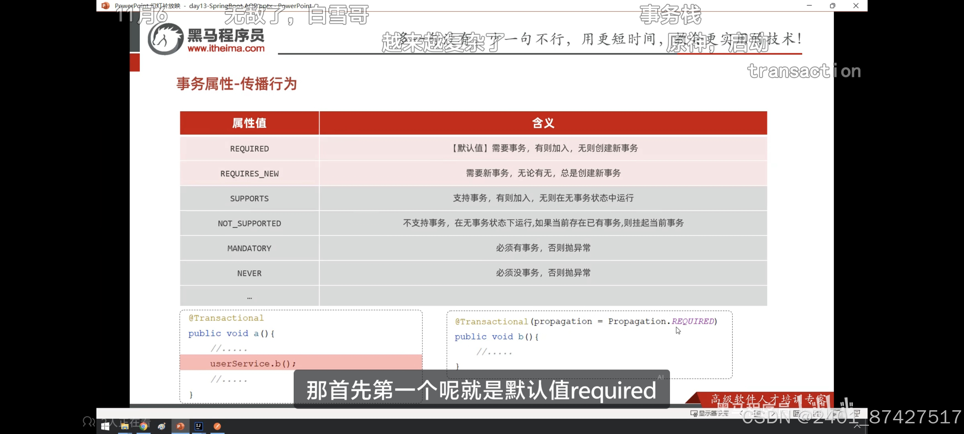Restore down the PowerPoint window
Screen dimensions: 964x434
pos(832,6)
